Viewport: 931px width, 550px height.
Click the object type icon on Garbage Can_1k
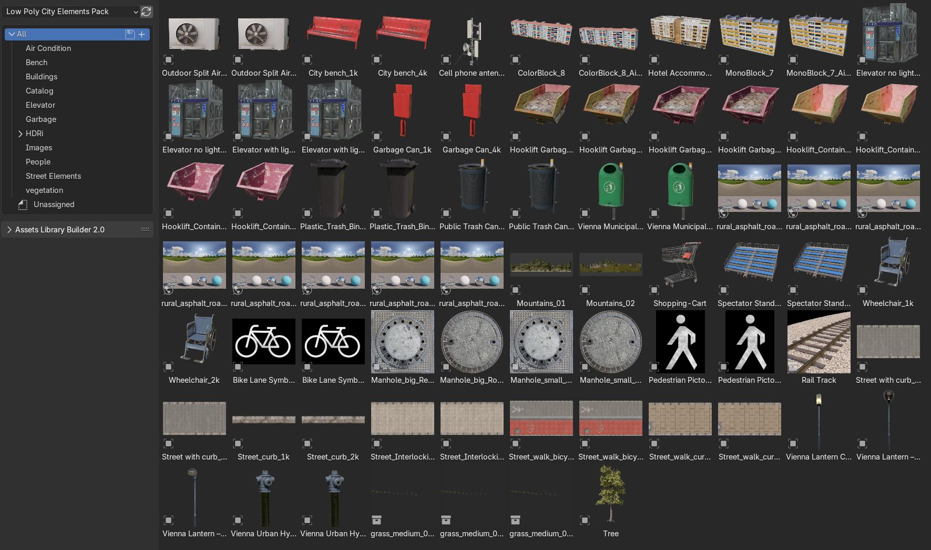[x=376, y=137]
